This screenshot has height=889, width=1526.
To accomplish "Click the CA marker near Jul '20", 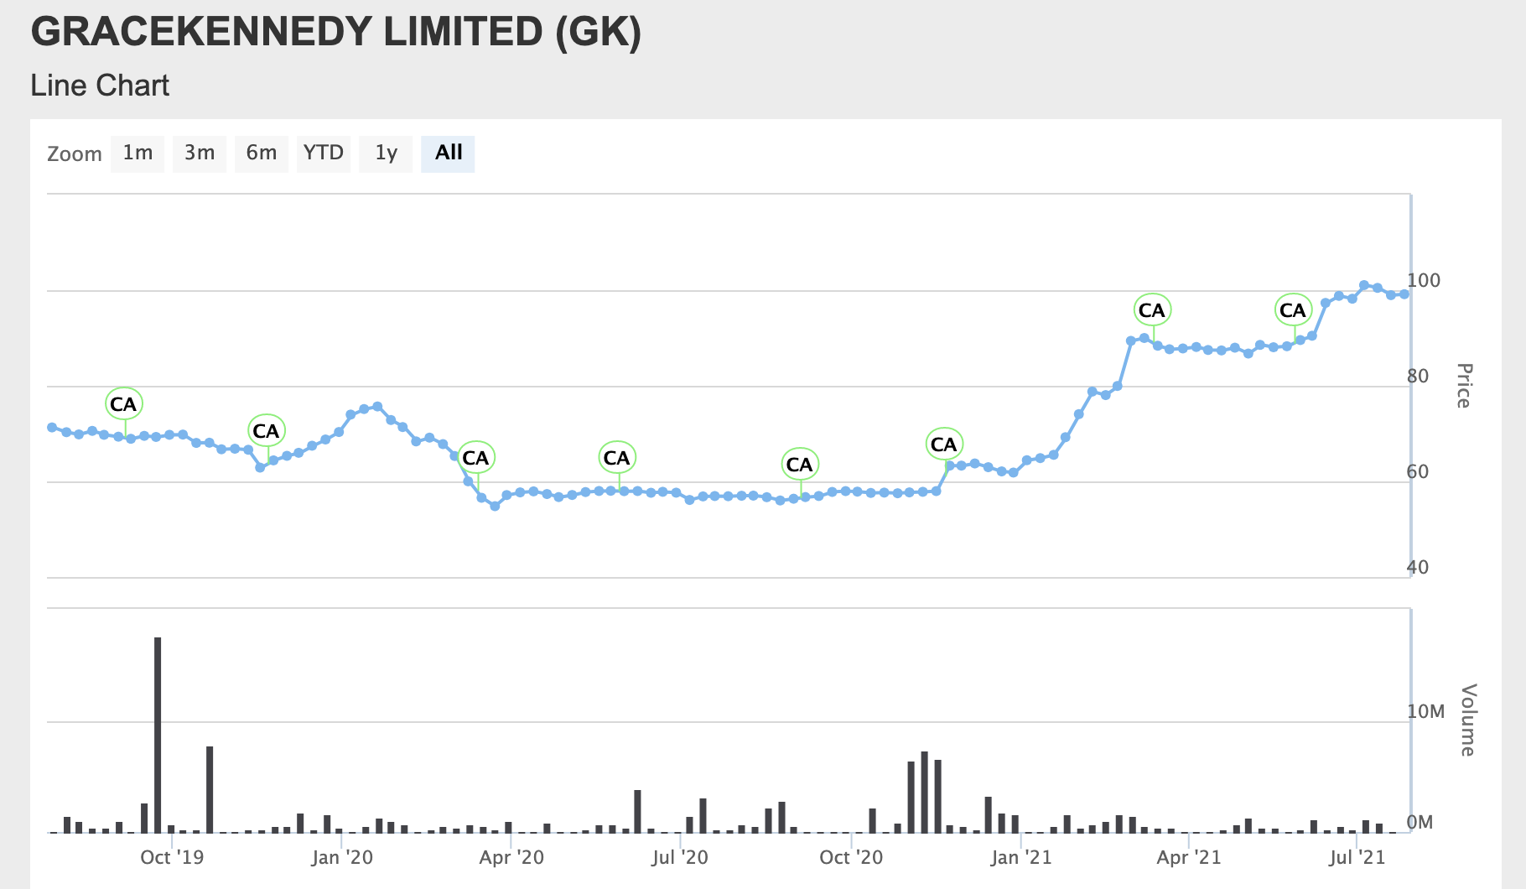I will tap(617, 458).
